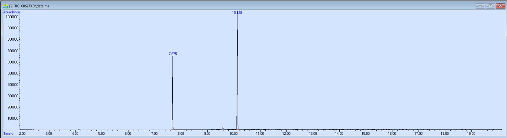Click the TIC window title bar icon

tap(6, 6)
